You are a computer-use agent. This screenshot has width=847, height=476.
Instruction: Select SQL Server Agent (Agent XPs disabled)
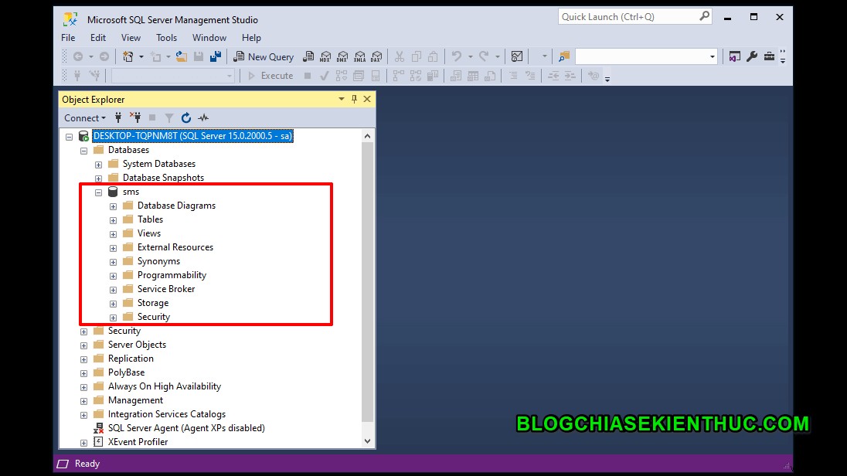pyautogui.click(x=186, y=428)
